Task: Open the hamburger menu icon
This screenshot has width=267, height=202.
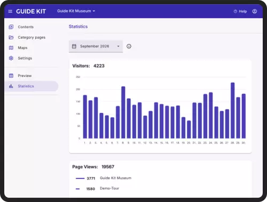Action: [x=10, y=11]
